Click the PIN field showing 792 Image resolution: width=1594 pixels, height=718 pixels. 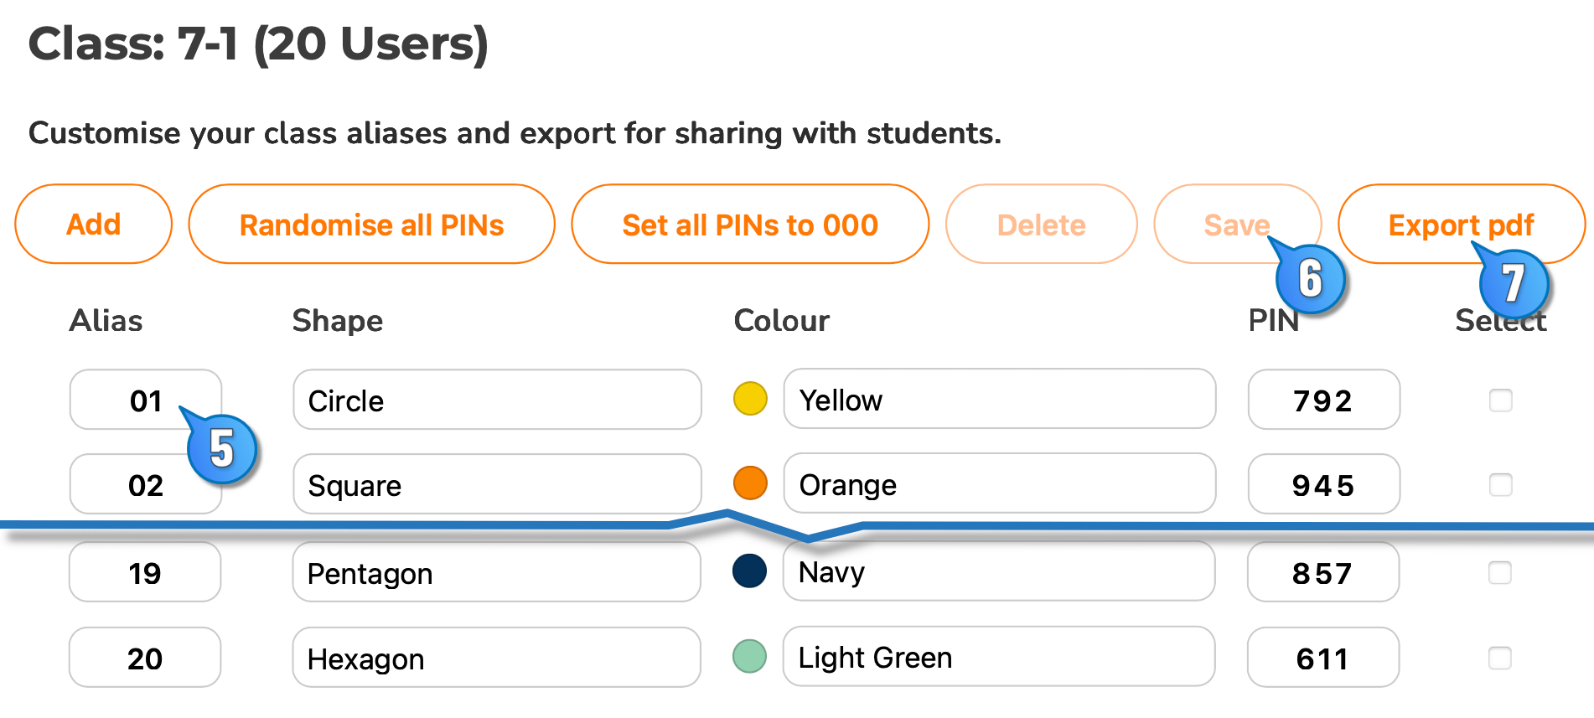[x=1323, y=400]
